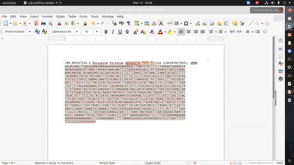The image size is (294, 165).
Task: Open the Styles menu
Action: pos(60,16)
